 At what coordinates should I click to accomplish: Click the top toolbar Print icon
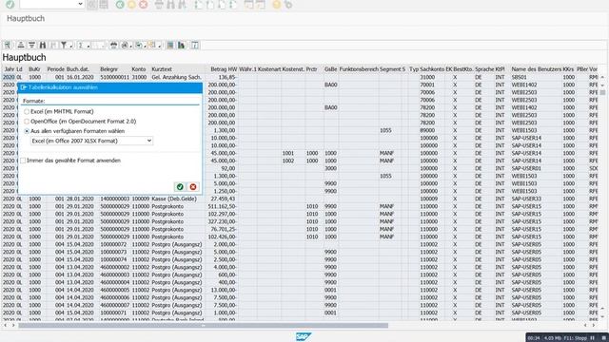click(159, 5)
